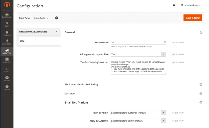
Task: Open the Content sidebar icon
Action: tap(7, 60)
